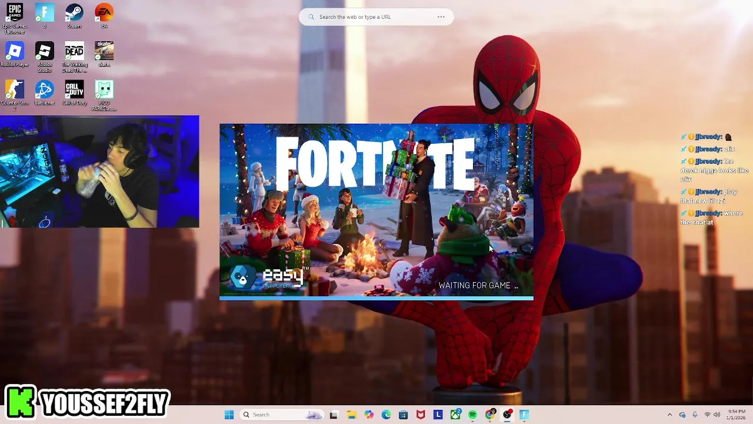Select the Call of Duty desktop shortcut
The image size is (753, 424).
click(74, 93)
